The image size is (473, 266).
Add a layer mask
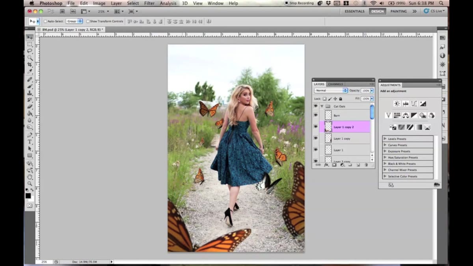click(x=334, y=165)
